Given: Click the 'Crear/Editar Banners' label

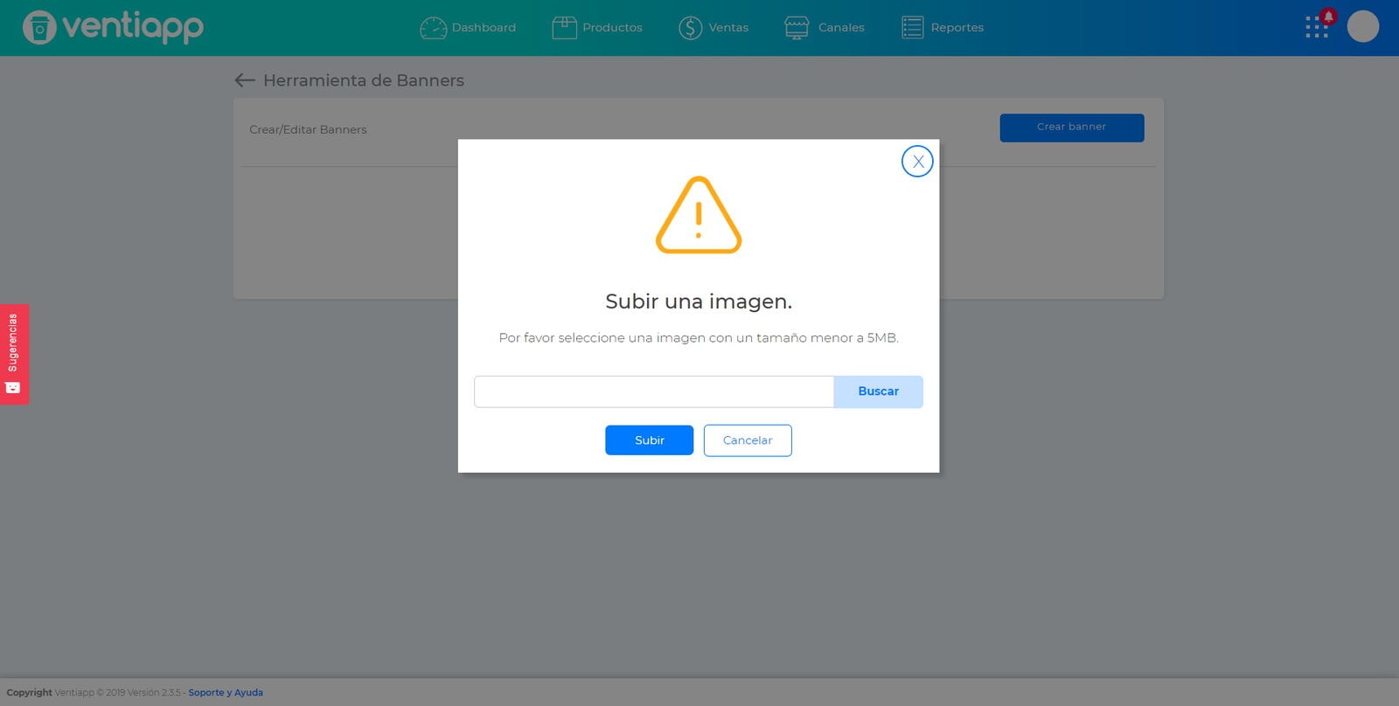Looking at the screenshot, I should coord(308,129).
